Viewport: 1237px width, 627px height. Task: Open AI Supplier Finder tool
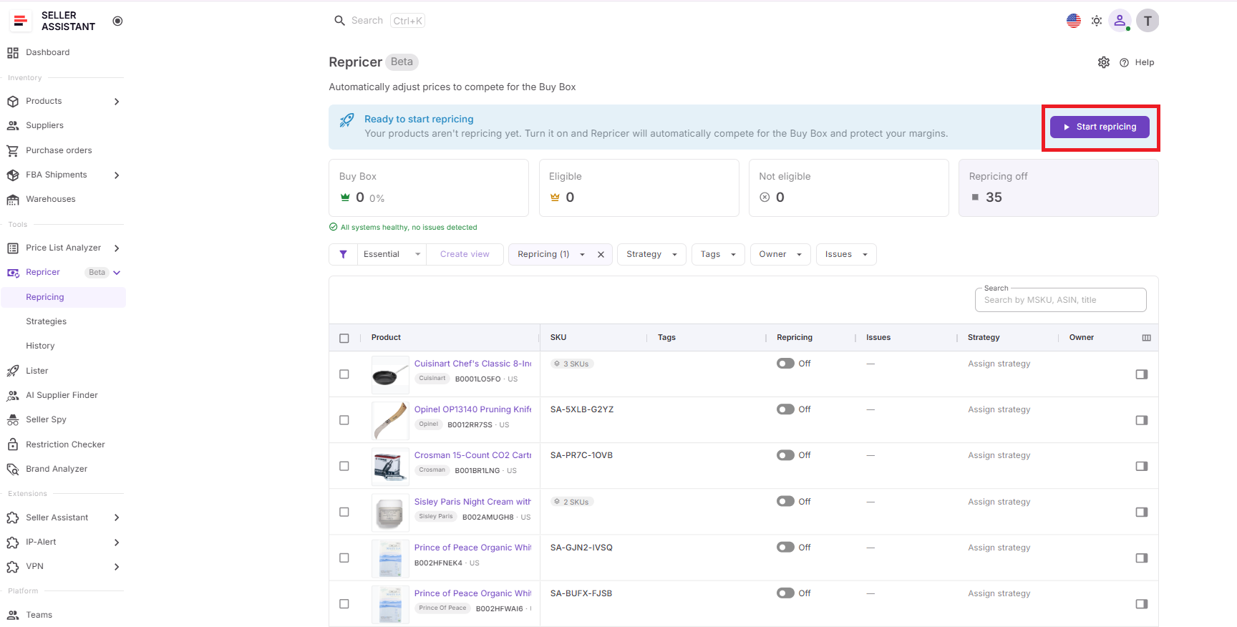coord(63,395)
